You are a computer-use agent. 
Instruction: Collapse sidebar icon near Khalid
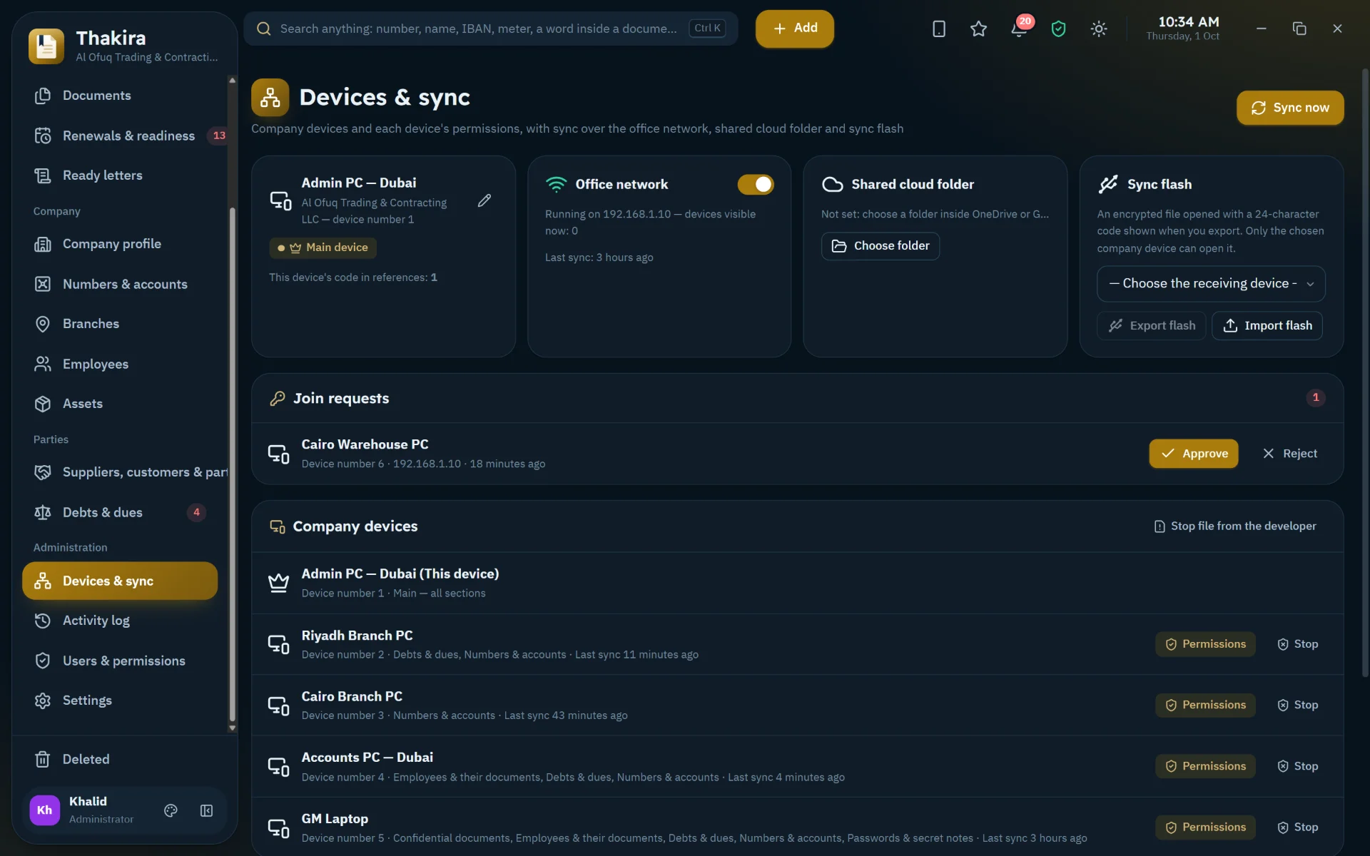click(206, 810)
